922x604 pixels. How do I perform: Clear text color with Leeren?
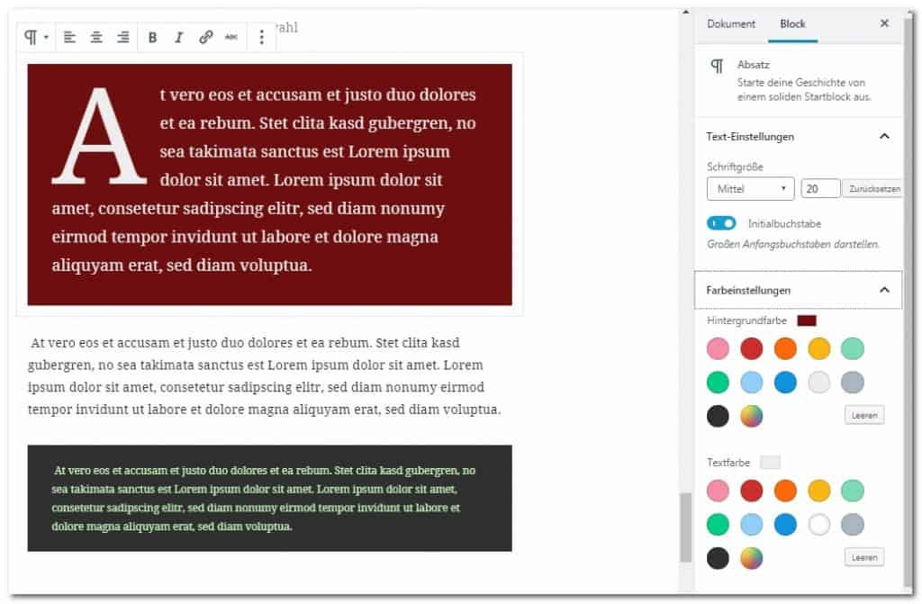coord(864,557)
